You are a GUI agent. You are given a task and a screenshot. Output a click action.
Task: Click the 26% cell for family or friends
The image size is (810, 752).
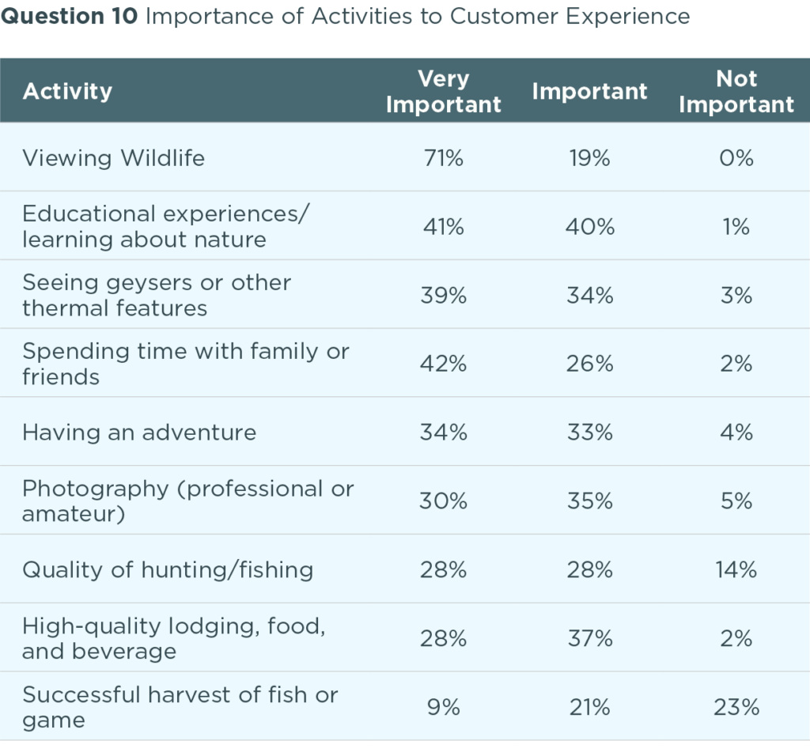coord(589,365)
